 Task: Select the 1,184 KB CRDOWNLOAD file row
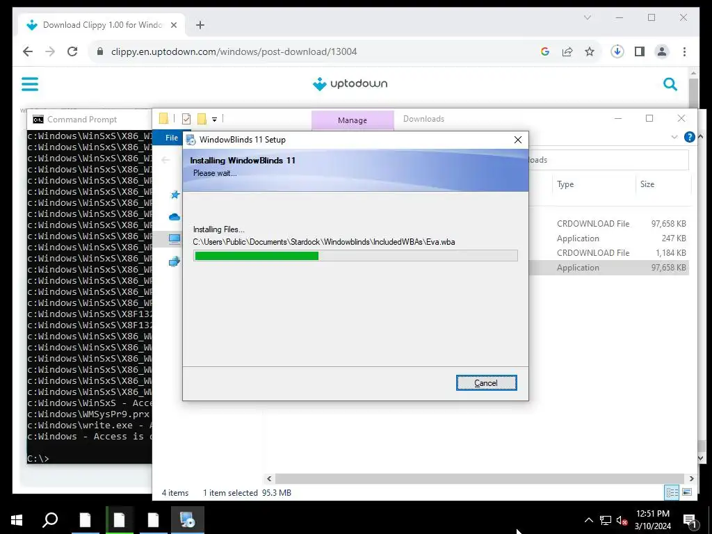609,253
